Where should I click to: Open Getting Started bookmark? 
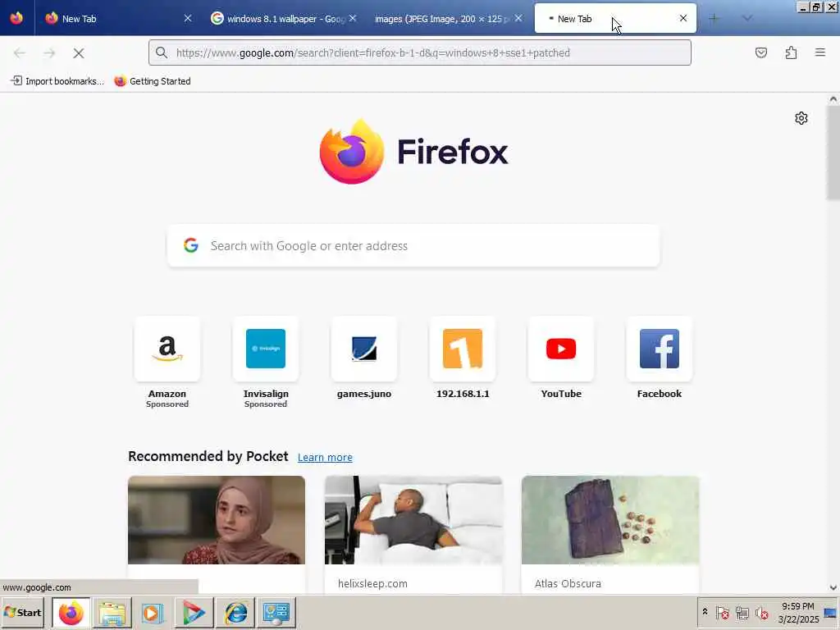153,81
